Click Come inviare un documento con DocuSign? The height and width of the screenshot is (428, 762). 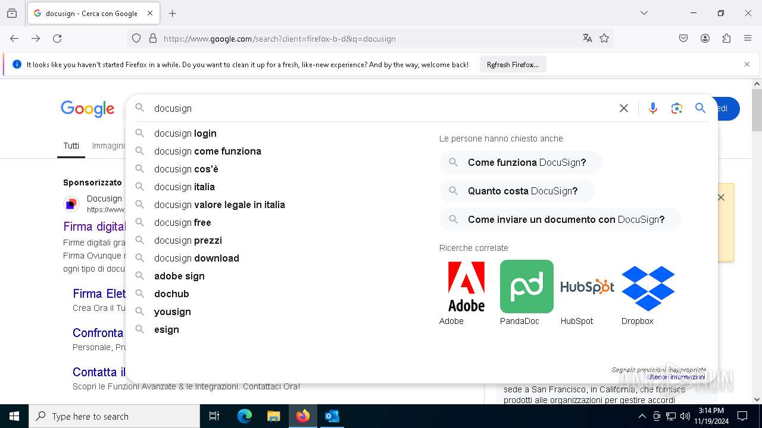[x=560, y=219]
